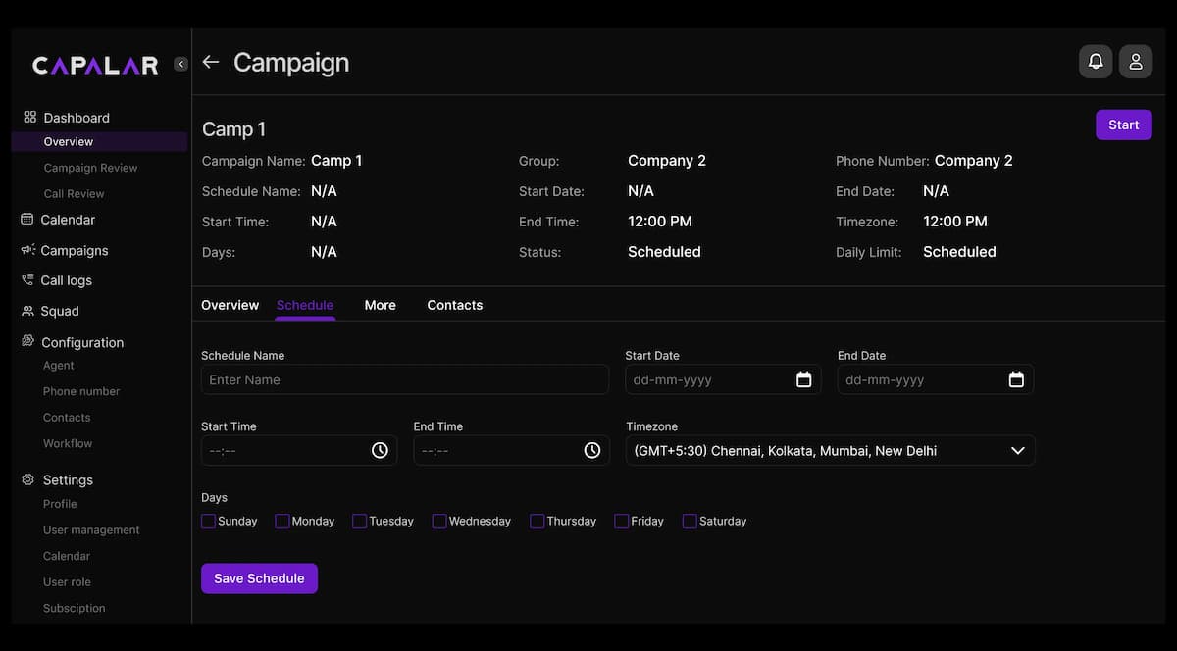Screen dimensions: 1177x651
Task: Open Start Date calendar picker icon
Action: point(803,379)
